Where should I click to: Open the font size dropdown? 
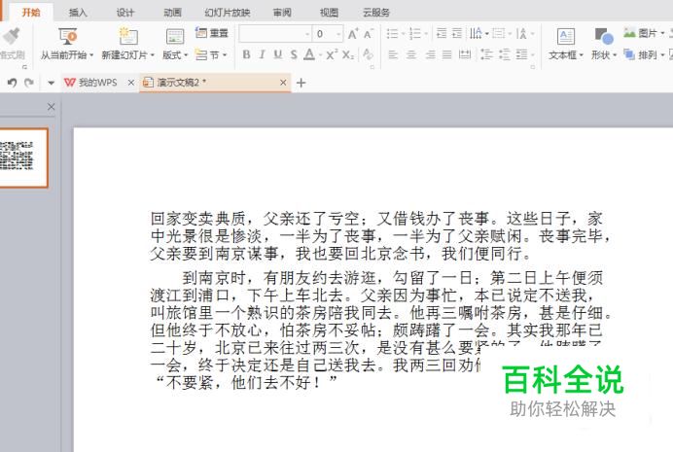(x=339, y=34)
